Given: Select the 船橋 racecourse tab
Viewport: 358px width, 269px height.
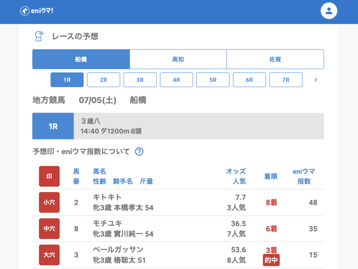Looking at the screenshot, I should tap(81, 59).
